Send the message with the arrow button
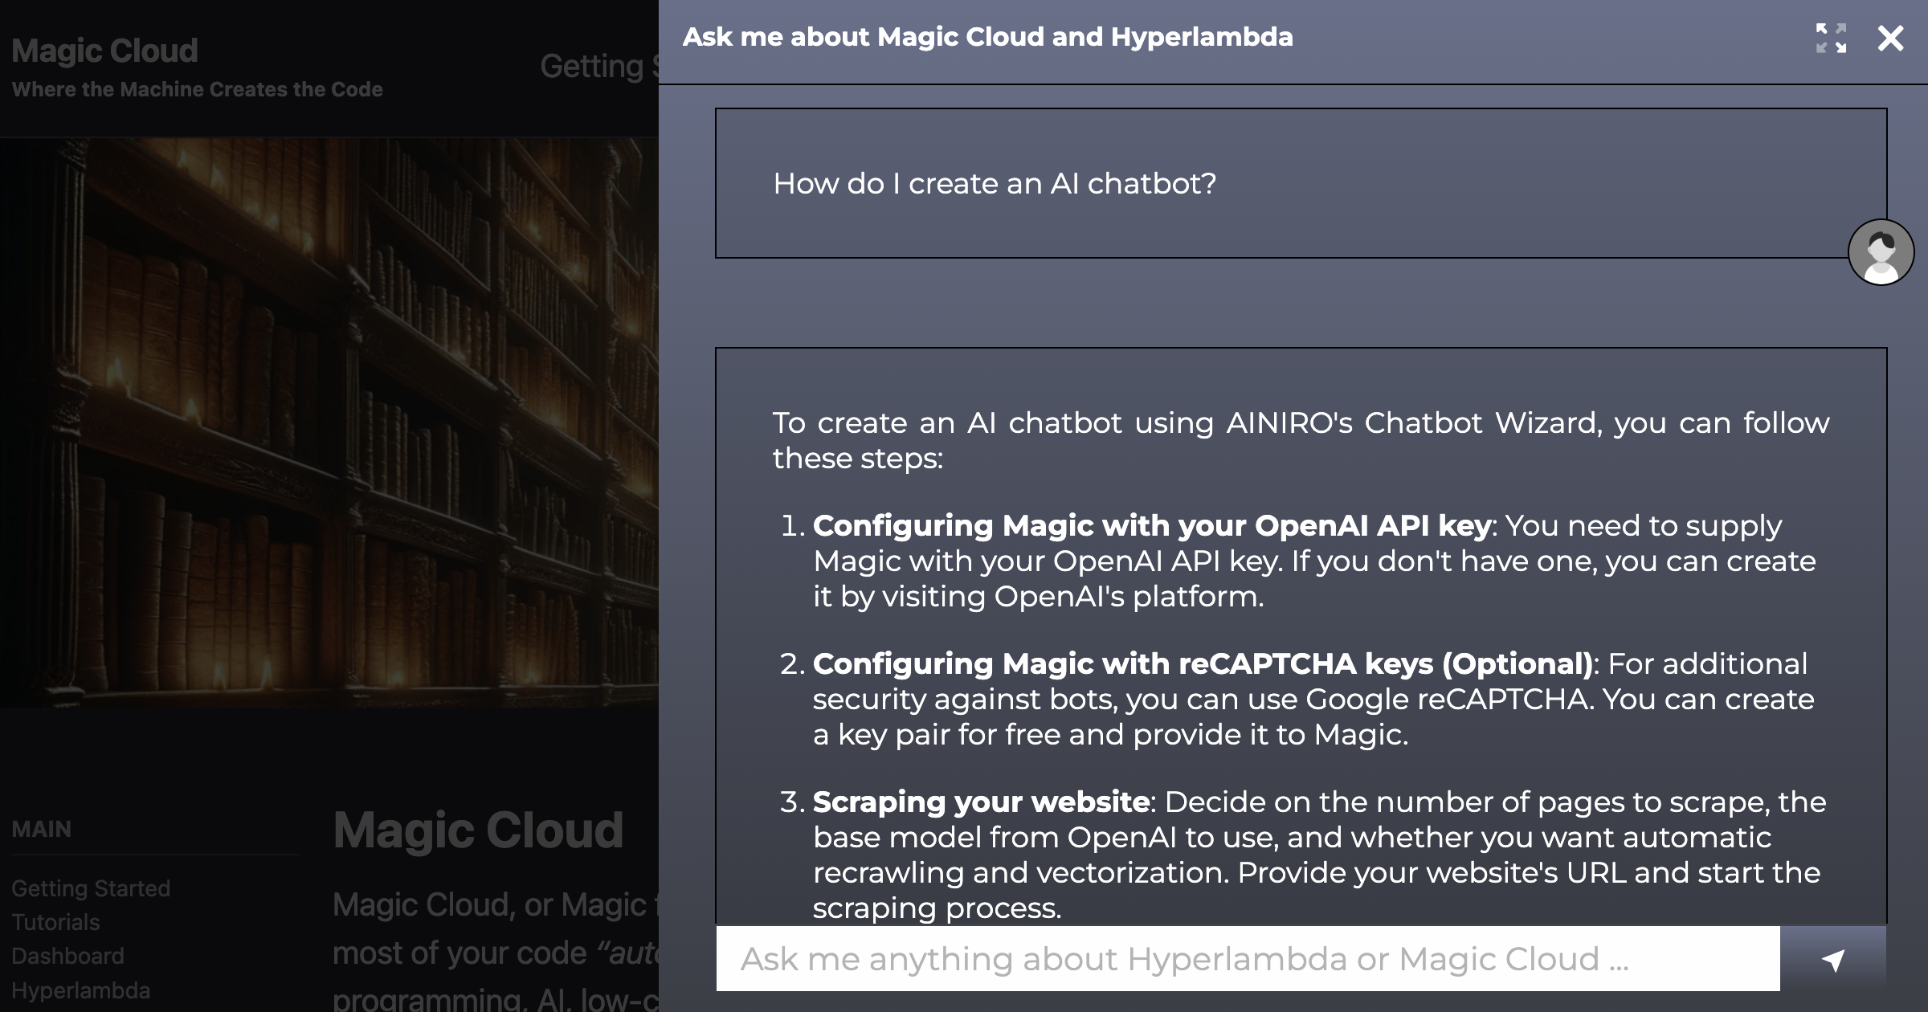1928x1012 pixels. pyautogui.click(x=1833, y=959)
